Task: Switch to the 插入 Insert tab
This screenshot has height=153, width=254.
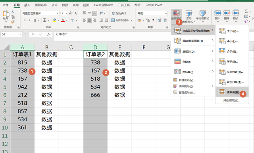Action: [x=27, y=5]
